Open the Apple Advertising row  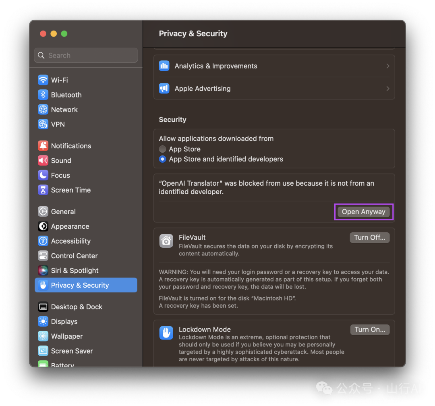click(x=274, y=89)
